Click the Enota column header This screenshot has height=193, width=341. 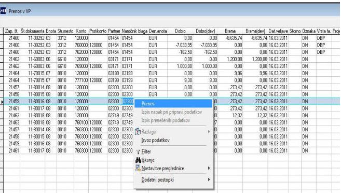coord(51,31)
